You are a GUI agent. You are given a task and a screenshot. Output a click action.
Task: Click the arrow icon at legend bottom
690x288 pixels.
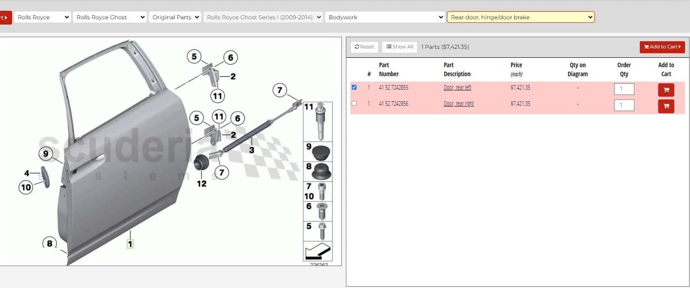point(318,251)
